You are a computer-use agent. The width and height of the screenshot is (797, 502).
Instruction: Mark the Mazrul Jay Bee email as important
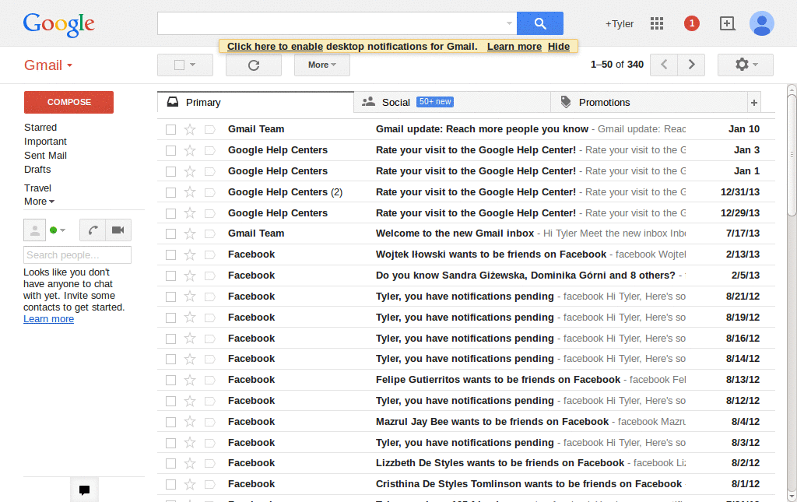tap(209, 422)
